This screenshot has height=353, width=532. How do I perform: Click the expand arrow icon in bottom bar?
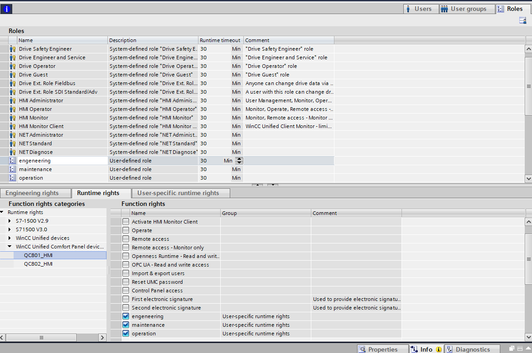pos(528,348)
